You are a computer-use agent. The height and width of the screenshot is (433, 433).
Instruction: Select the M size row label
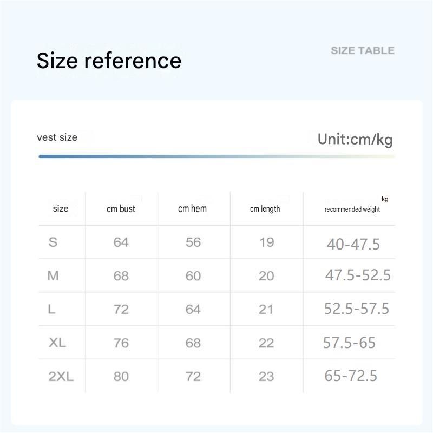coord(53,275)
